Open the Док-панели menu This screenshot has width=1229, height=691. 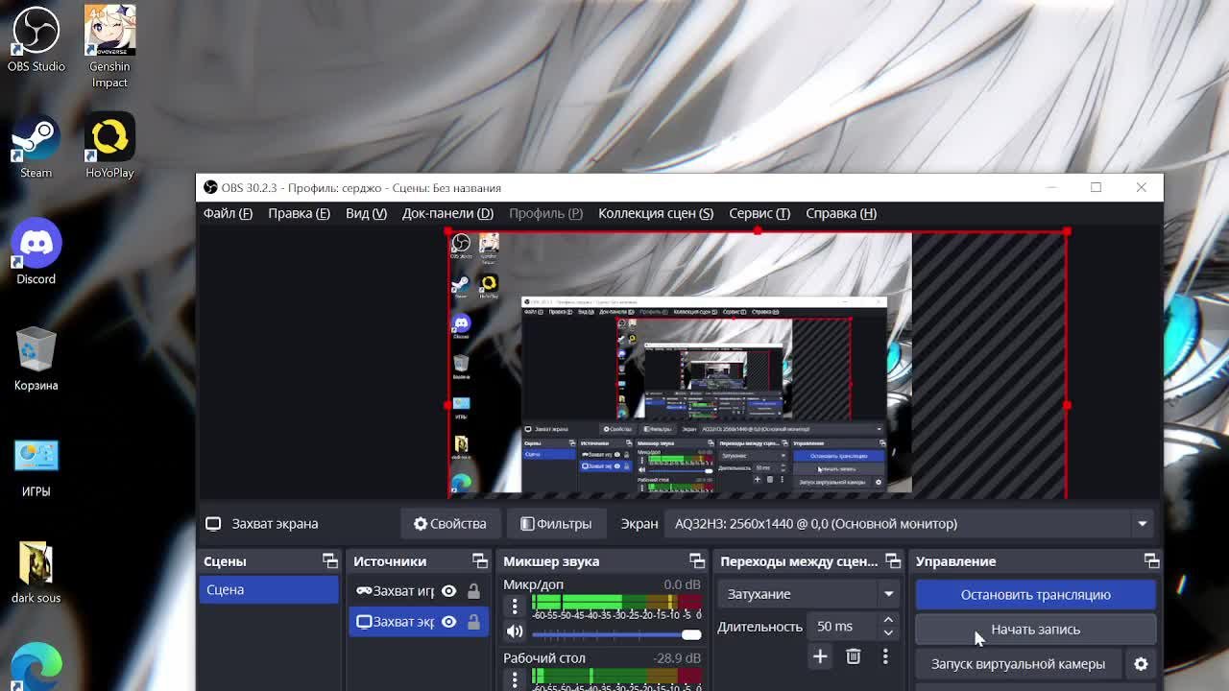pyautogui.click(x=447, y=213)
